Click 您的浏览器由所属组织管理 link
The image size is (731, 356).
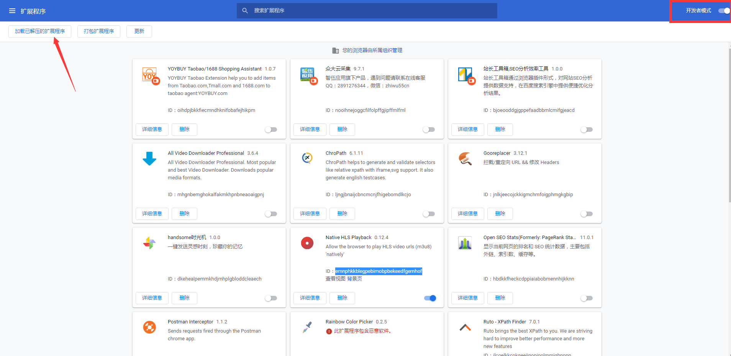pyautogui.click(x=372, y=51)
